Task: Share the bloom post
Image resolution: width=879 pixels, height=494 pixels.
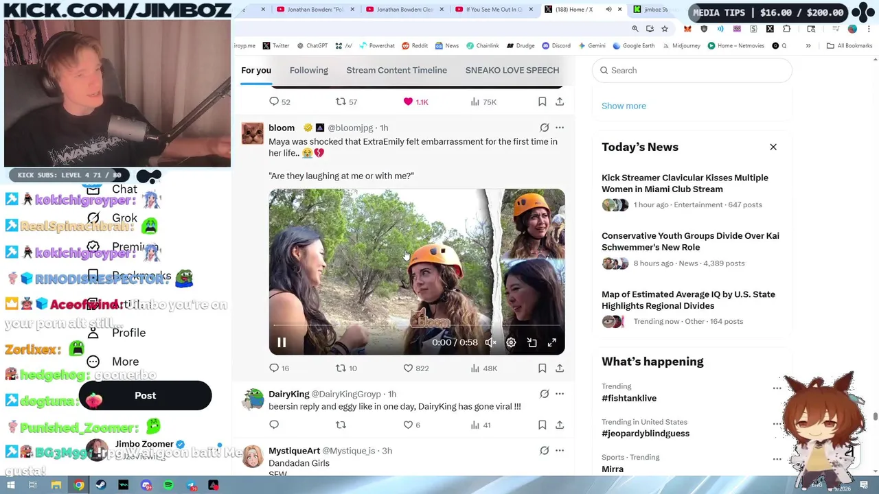Action: click(560, 368)
